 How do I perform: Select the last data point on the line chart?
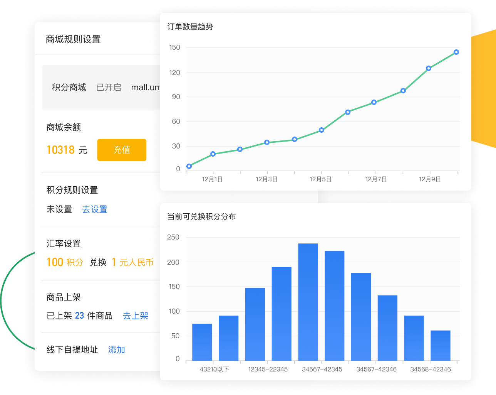click(x=456, y=52)
